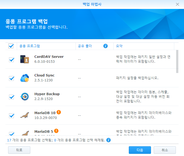
Task: Click the CardDAV Server app icon
Action: pyautogui.click(x=25, y=59)
